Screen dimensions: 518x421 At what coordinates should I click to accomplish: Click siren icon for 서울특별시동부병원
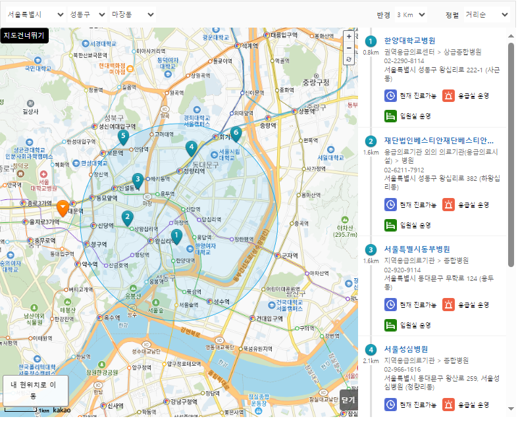coord(448,305)
